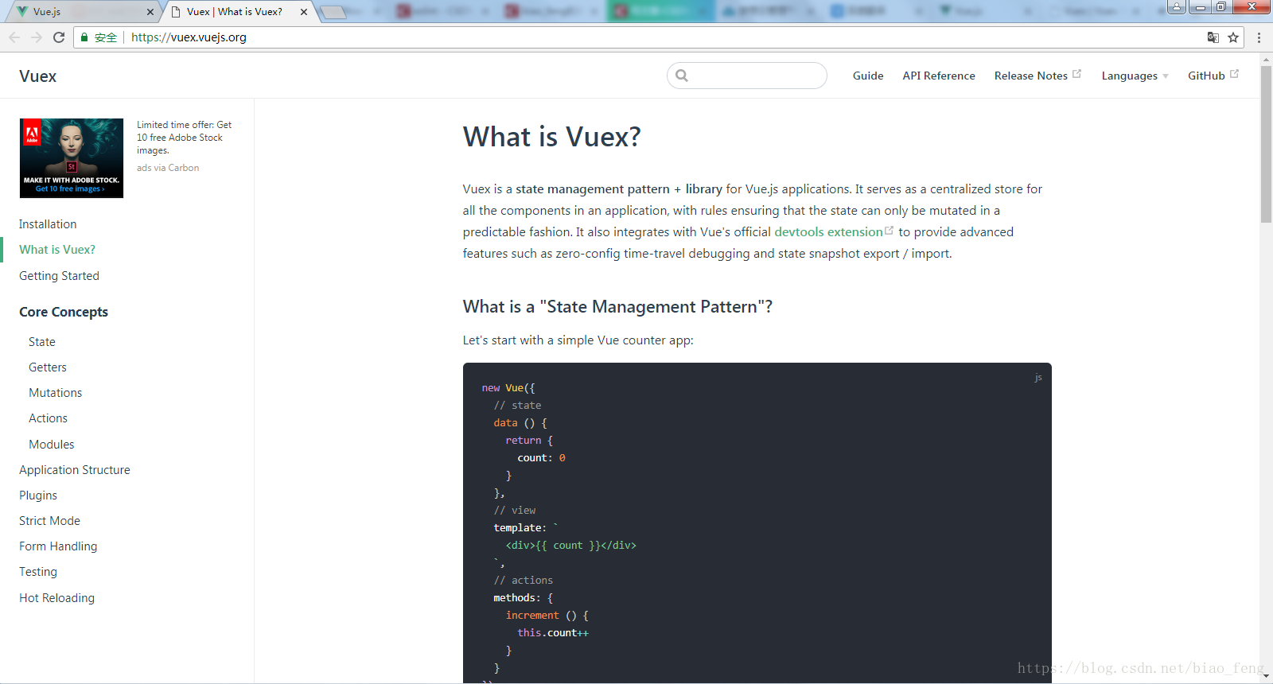The width and height of the screenshot is (1273, 684).
Task: Reload the page with refresh icon
Action: point(59,37)
